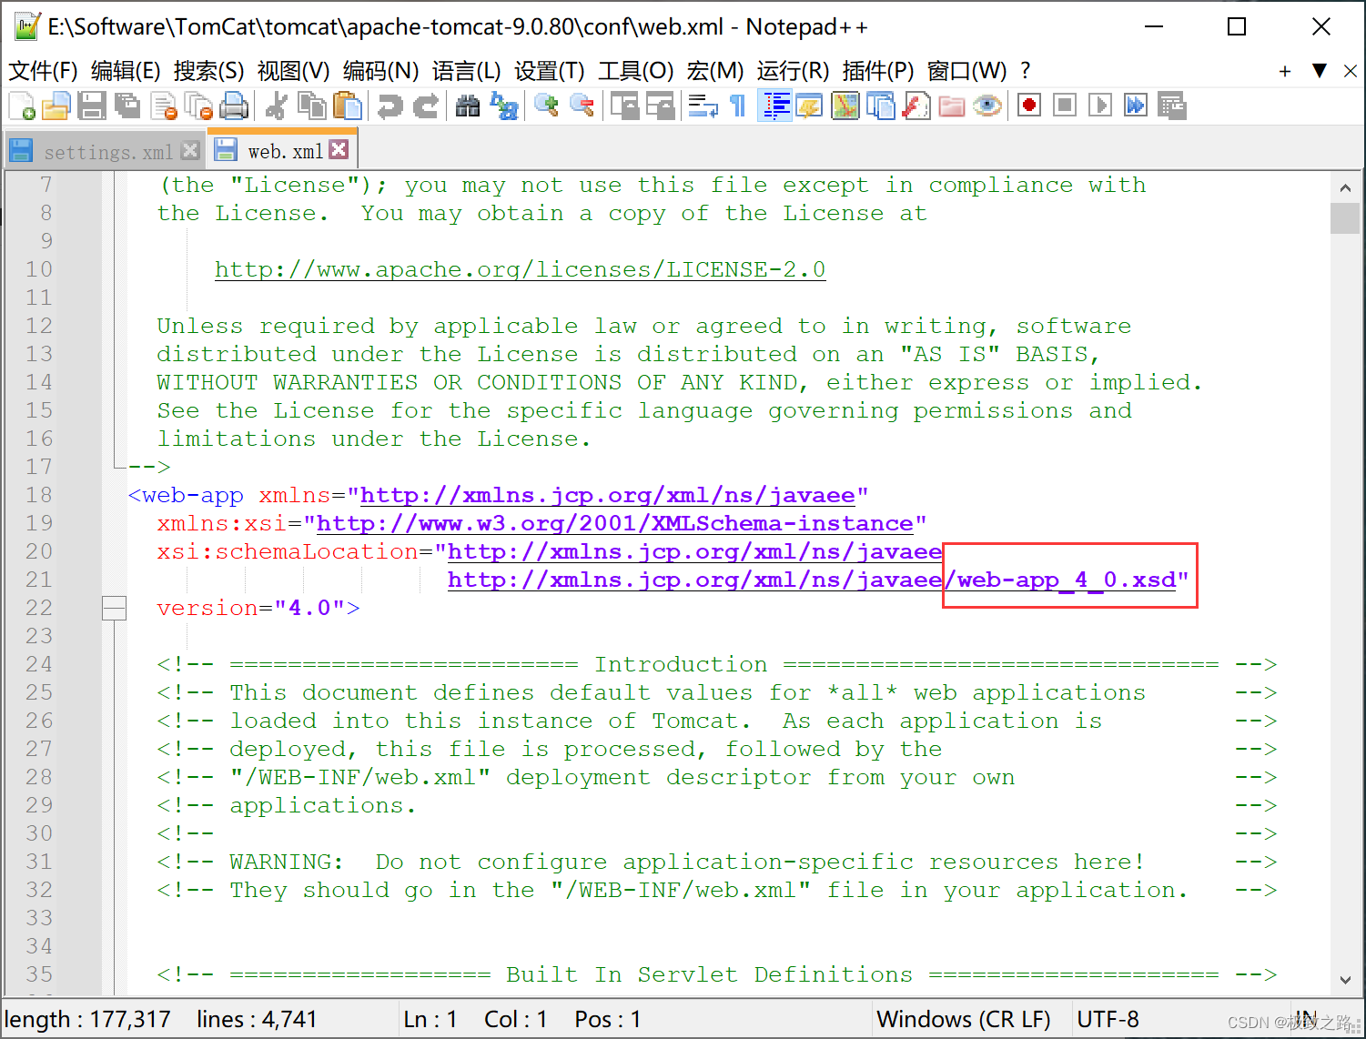
Task: Open the web-app_4_0.xsd link
Action: click(x=812, y=580)
